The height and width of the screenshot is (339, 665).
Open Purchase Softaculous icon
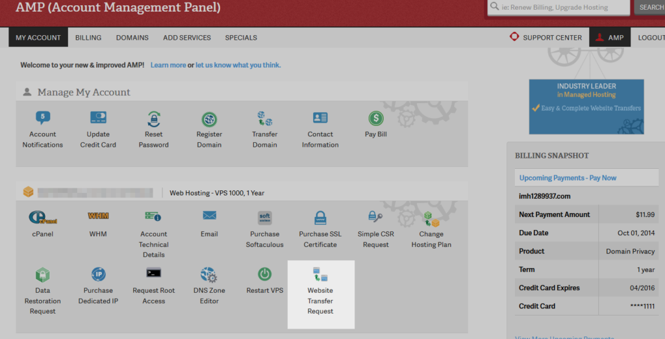point(265,218)
